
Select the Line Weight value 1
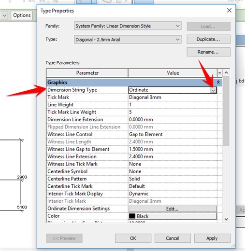(173, 105)
